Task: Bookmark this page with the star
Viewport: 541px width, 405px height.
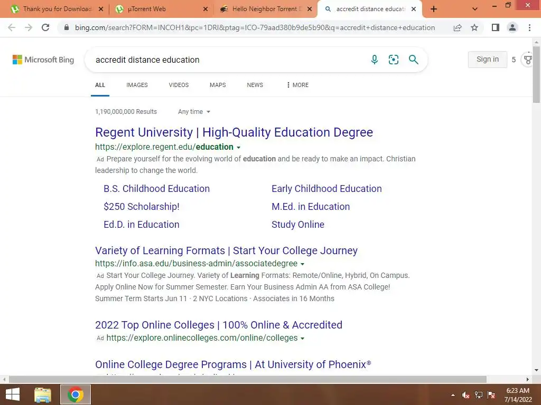Action: (x=474, y=27)
